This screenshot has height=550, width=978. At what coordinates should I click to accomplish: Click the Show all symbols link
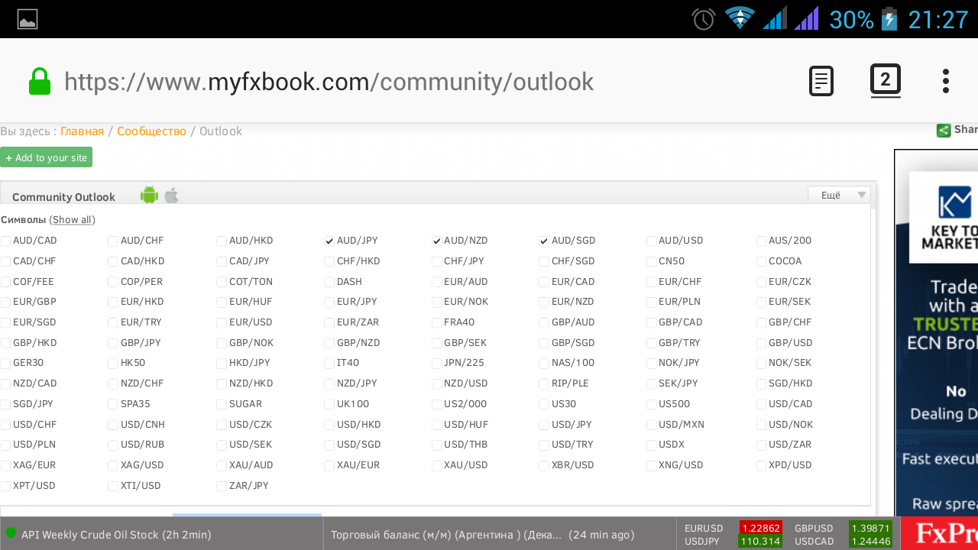click(73, 220)
